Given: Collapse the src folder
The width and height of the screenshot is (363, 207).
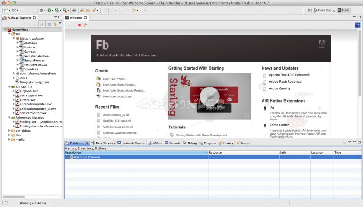Looking at the screenshot, I should pyautogui.click(x=9, y=34).
